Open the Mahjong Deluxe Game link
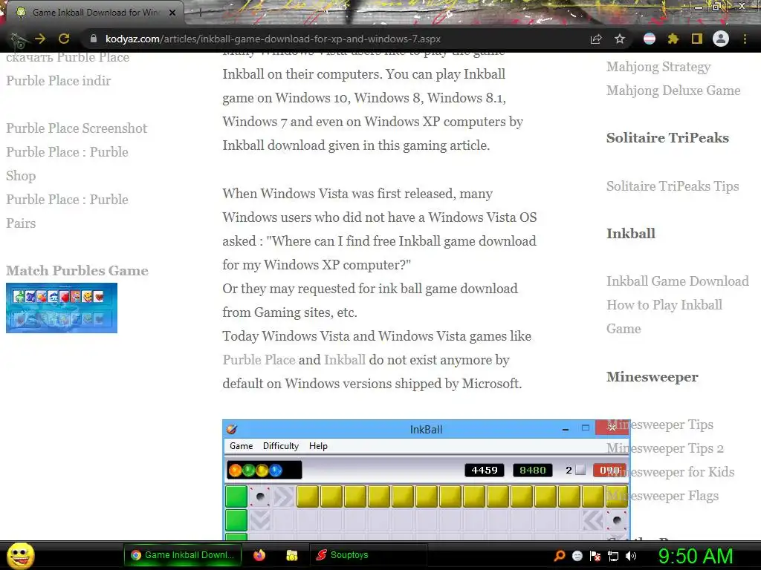Image resolution: width=761 pixels, height=570 pixels. (x=673, y=90)
